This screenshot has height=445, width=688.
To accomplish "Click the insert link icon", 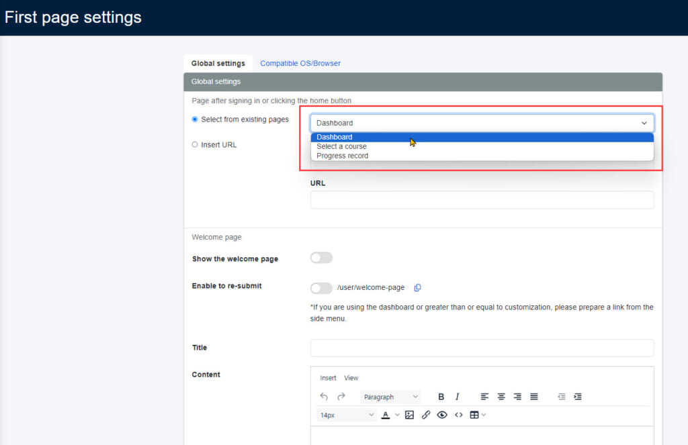I will [425, 414].
